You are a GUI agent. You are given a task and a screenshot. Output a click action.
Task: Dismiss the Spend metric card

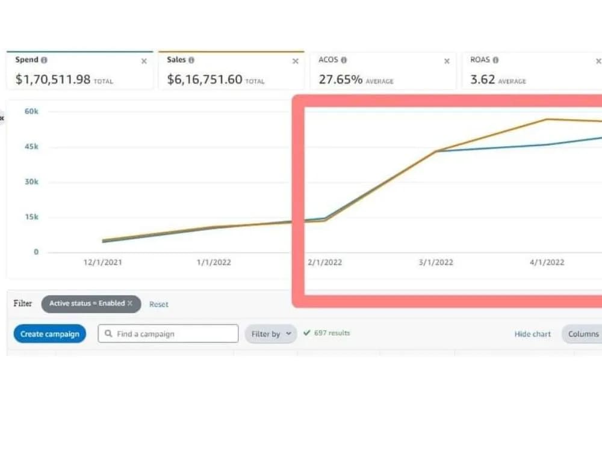pos(144,61)
